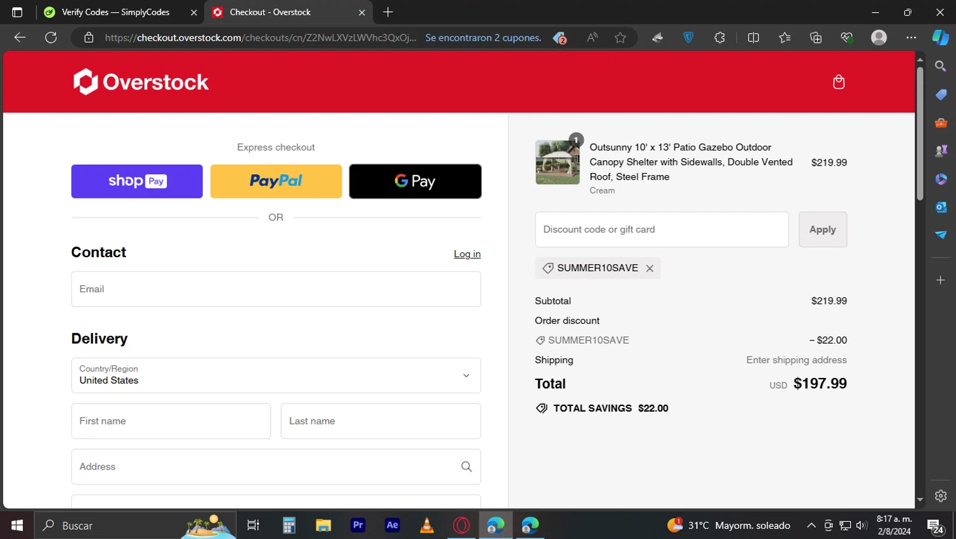Image resolution: width=956 pixels, height=539 pixels.
Task: Open After Effects from the taskbar
Action: point(393,526)
